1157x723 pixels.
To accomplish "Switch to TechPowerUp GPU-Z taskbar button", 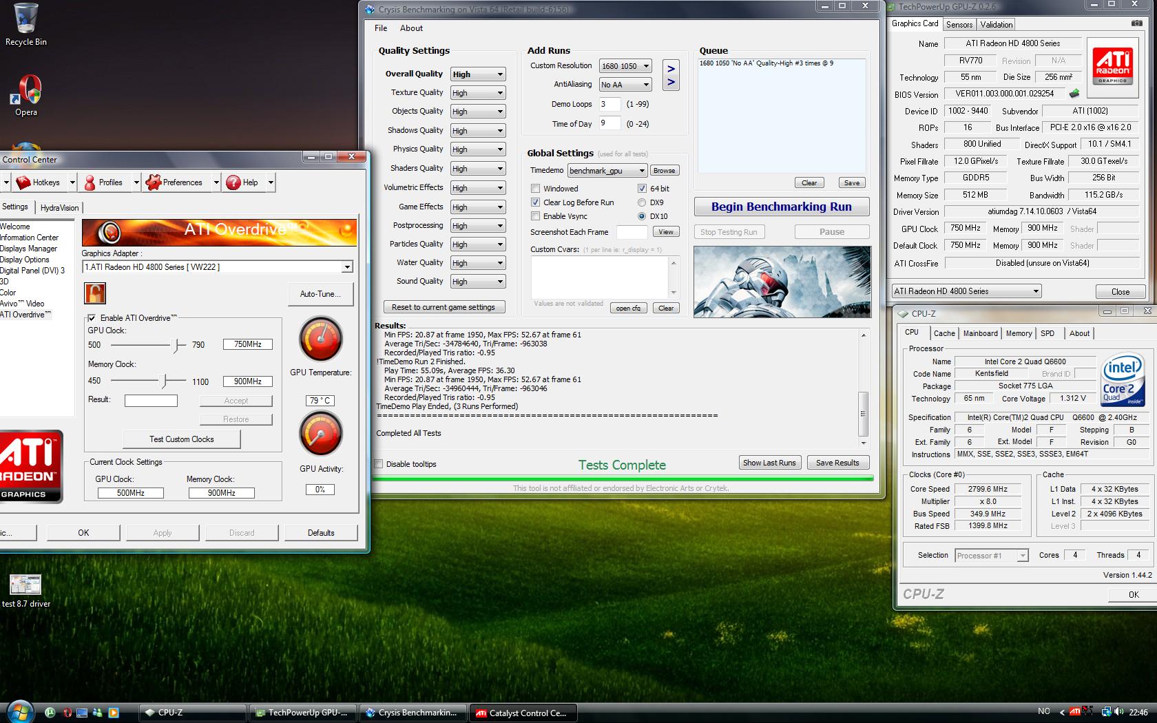I will click(303, 713).
